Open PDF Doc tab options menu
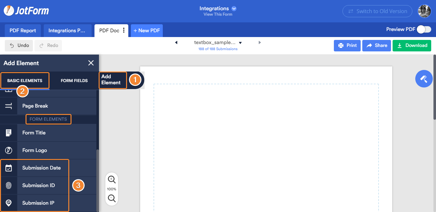This screenshot has height=212, width=436. tap(124, 31)
